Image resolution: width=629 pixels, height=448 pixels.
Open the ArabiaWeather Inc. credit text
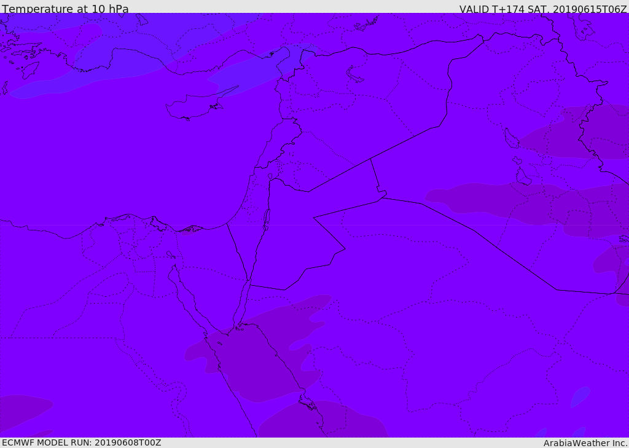[x=585, y=443]
